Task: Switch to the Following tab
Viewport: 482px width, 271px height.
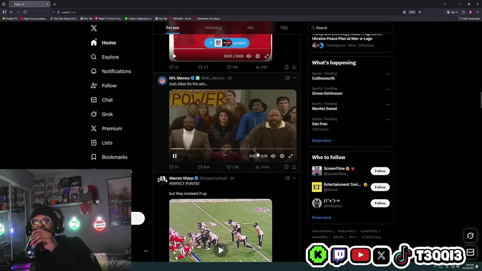Action: tap(213, 27)
